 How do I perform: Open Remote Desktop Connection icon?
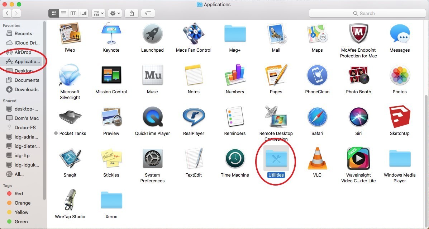[x=276, y=117]
